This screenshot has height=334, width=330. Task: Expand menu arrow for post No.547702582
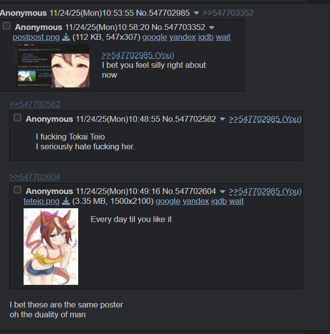(x=222, y=119)
